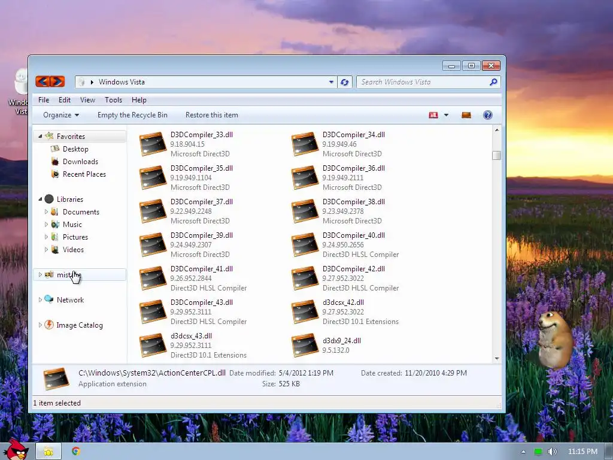This screenshot has width=613, height=460.
Task: Show hidden tray icons arrow
Action: [x=523, y=452]
